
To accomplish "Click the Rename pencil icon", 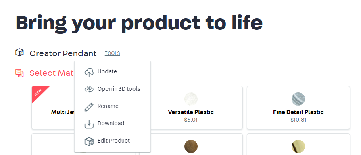I will (x=89, y=107).
